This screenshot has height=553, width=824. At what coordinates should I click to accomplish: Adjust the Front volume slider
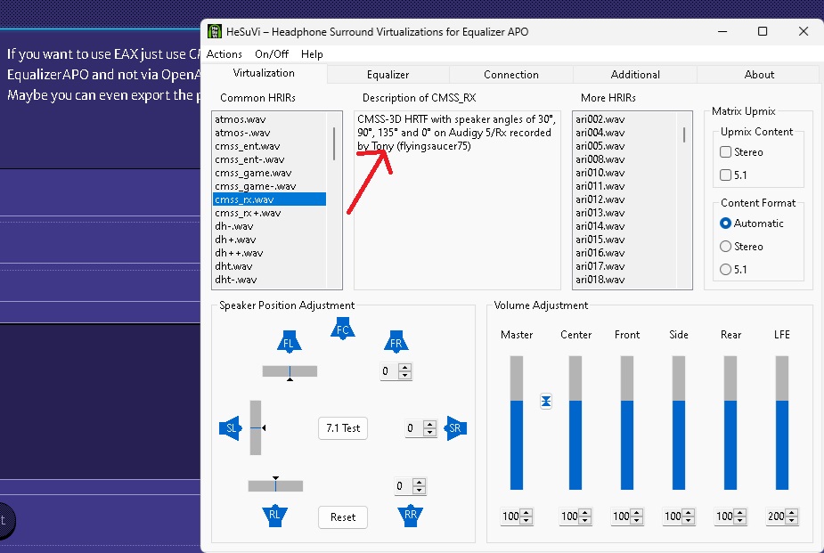click(627, 423)
